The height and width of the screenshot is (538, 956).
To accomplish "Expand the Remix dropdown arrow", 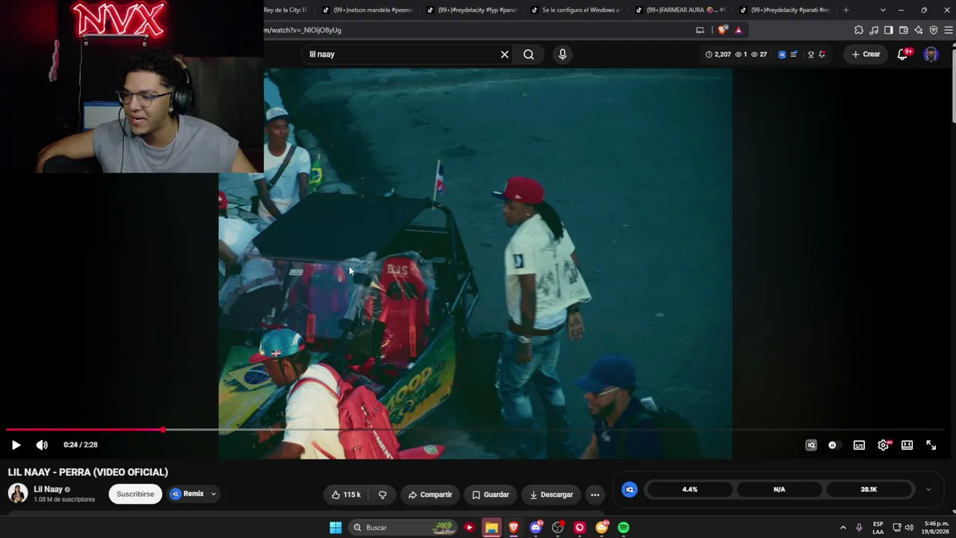I will (213, 494).
